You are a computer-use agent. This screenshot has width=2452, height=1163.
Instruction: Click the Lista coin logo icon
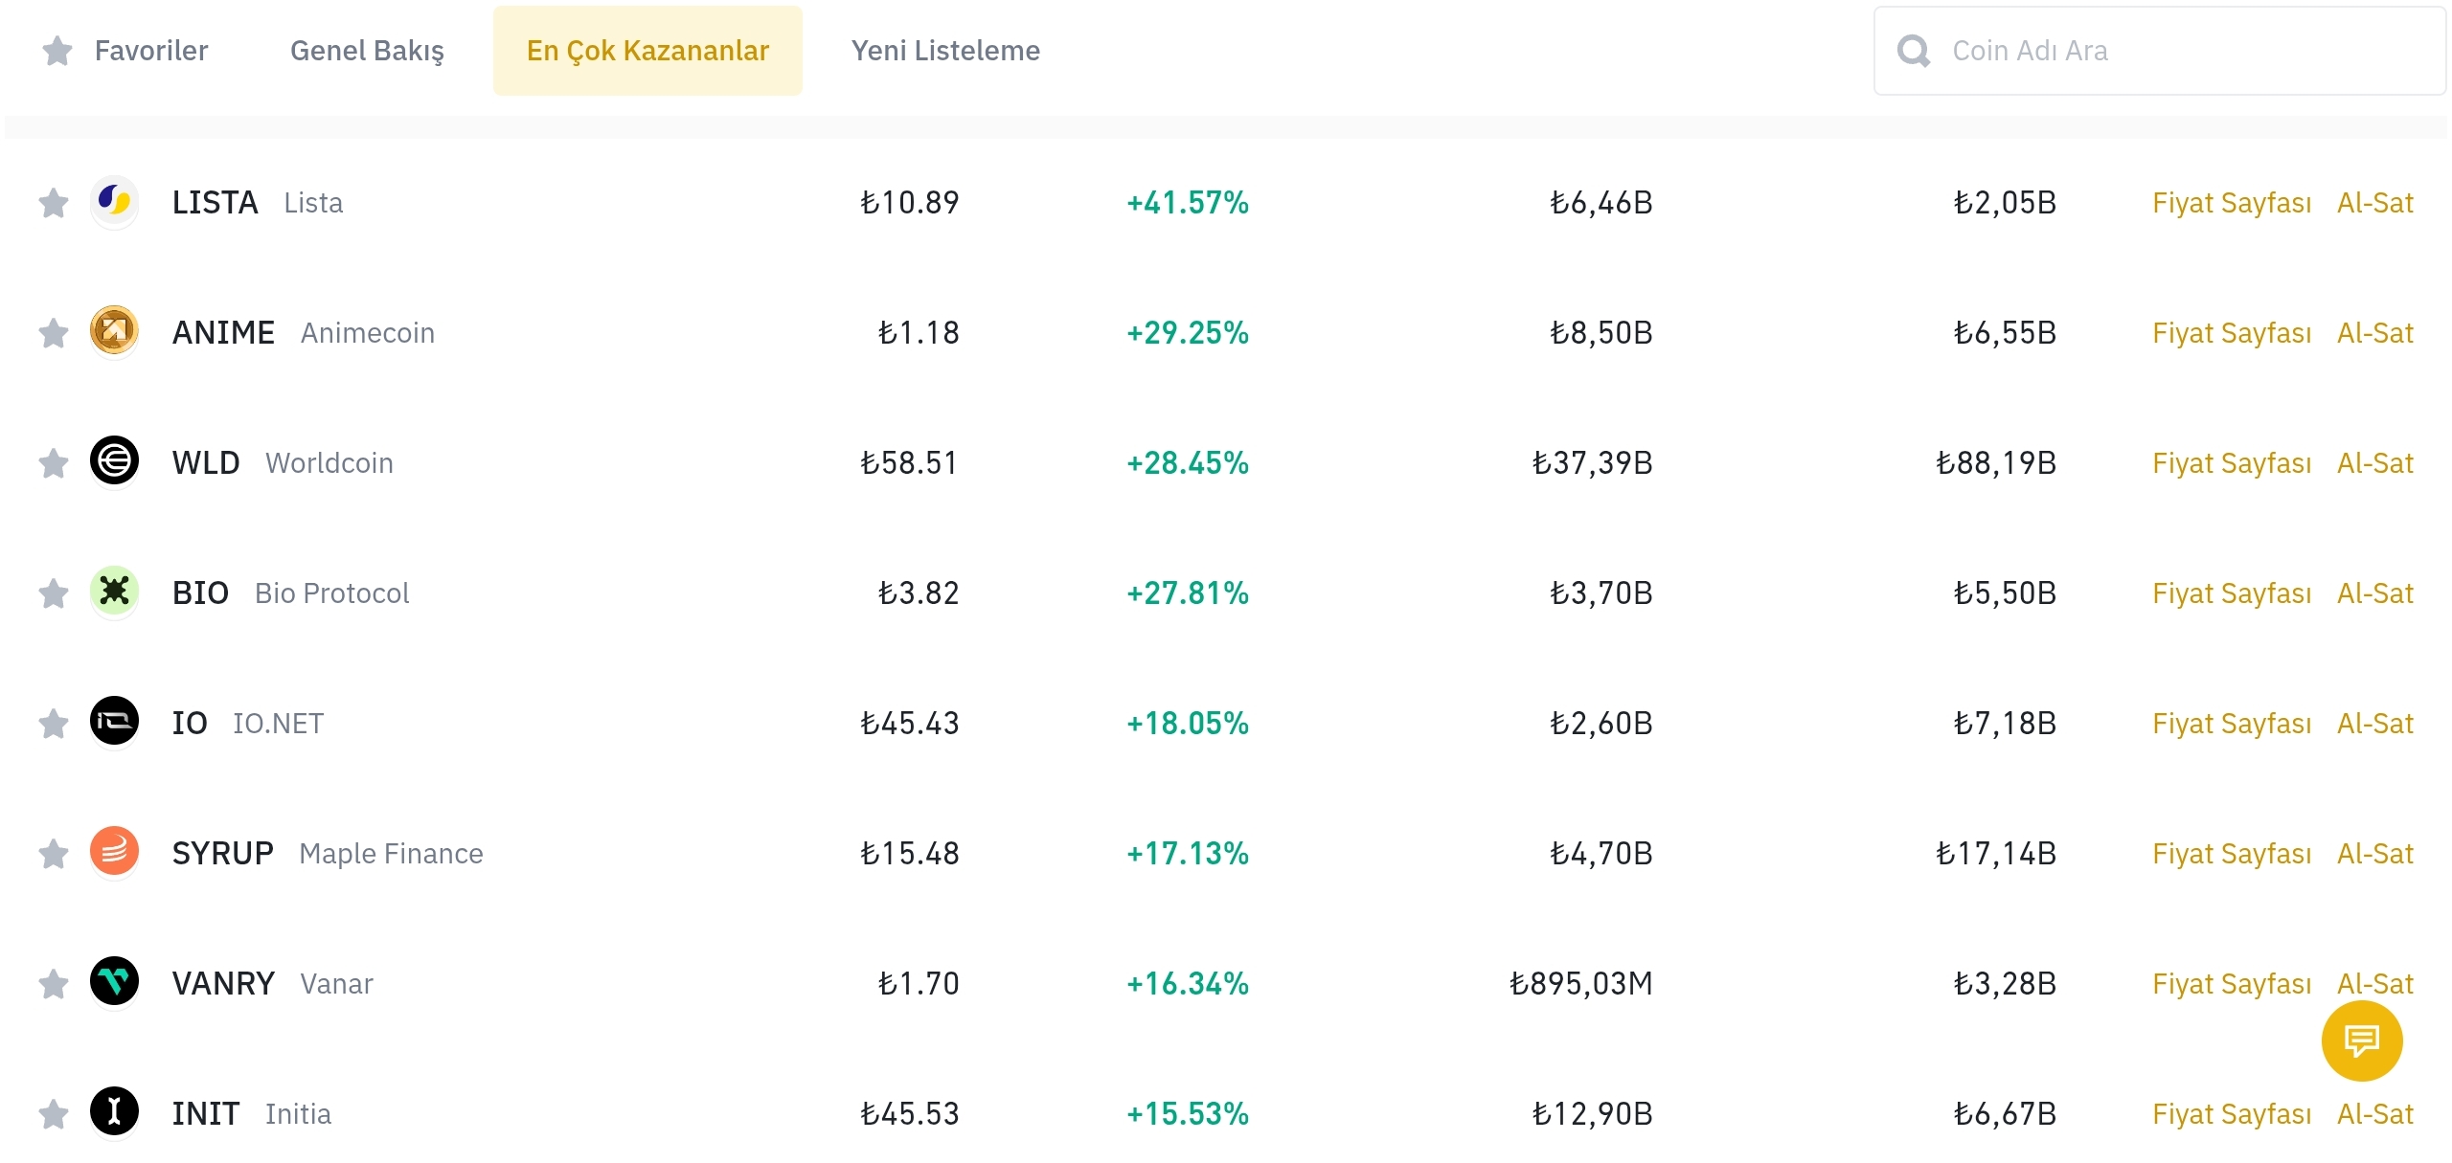[x=114, y=201]
